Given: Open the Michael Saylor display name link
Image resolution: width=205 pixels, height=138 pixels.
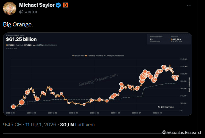Looking at the screenshot, I should [x=37, y=5].
